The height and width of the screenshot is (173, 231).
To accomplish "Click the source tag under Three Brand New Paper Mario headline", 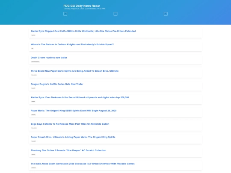I will tap(34, 75).
